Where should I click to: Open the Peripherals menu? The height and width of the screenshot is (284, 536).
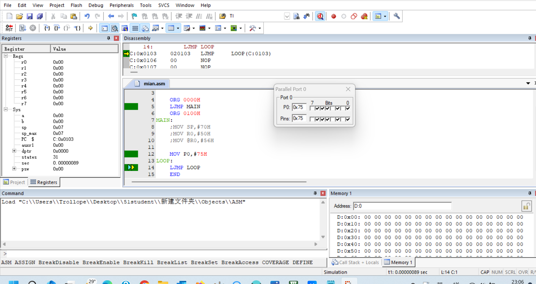(121, 5)
